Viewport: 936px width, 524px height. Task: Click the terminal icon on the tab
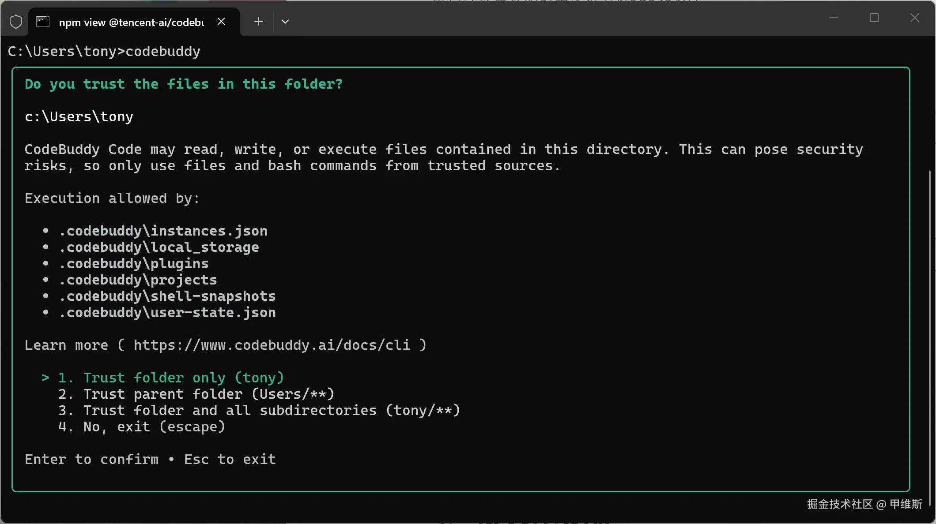coord(43,22)
